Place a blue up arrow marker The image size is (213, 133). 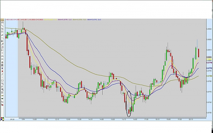(x=2, y=68)
